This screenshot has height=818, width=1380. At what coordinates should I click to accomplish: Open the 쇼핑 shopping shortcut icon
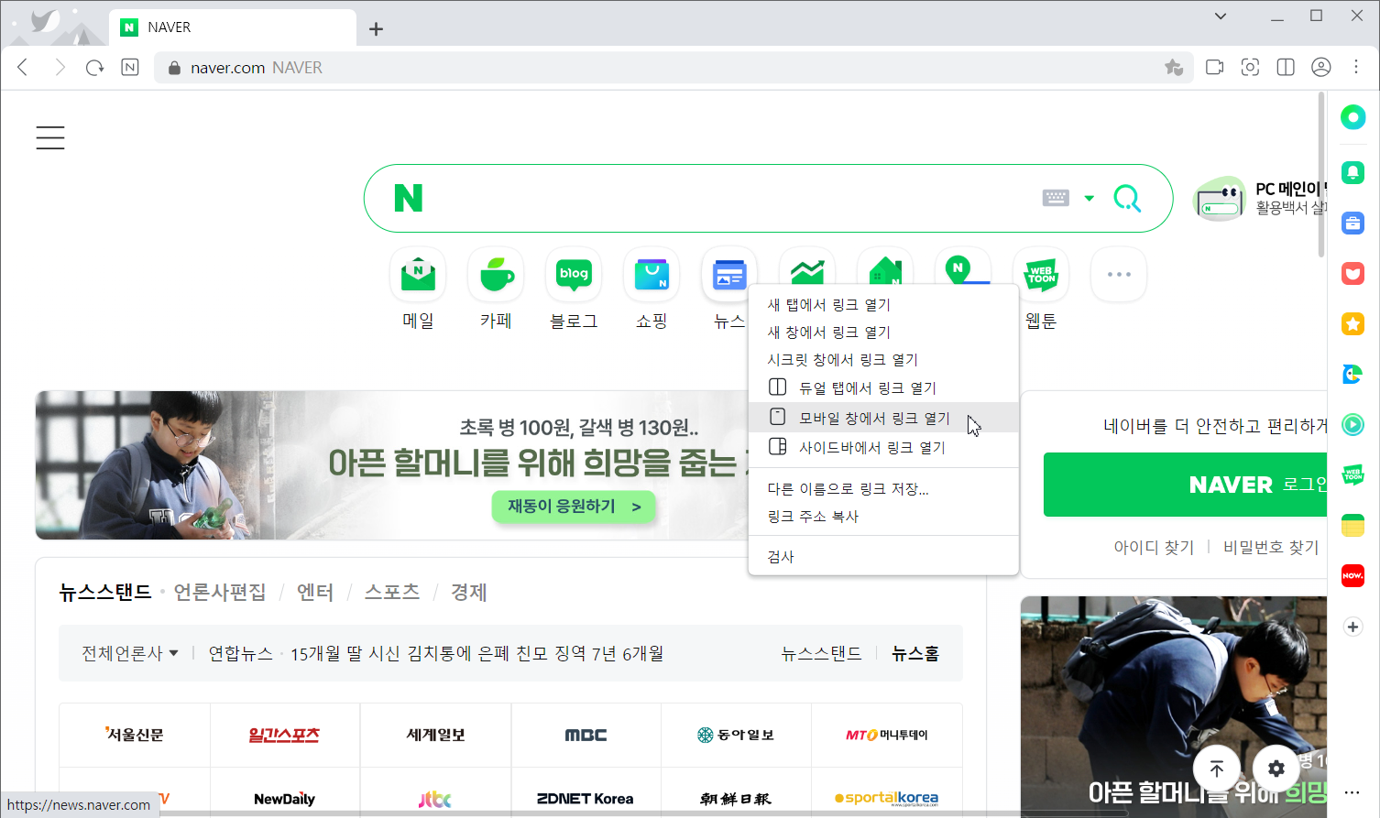652,274
